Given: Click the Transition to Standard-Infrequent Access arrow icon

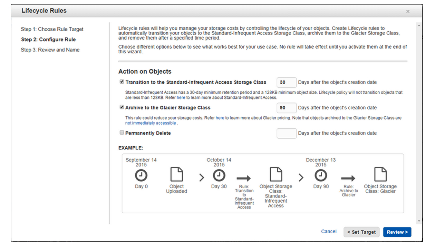Looking at the screenshot, I should coord(244,179).
